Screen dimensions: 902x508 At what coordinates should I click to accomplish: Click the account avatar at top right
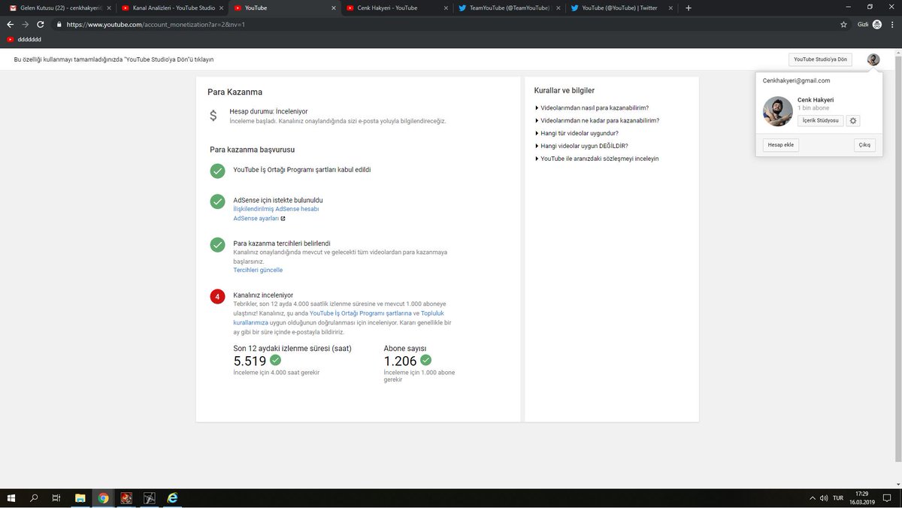pyautogui.click(x=873, y=59)
